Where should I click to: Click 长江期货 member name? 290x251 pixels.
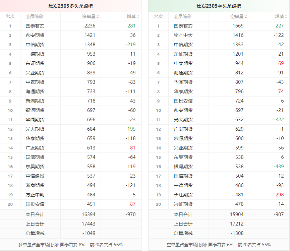[x=183, y=195]
